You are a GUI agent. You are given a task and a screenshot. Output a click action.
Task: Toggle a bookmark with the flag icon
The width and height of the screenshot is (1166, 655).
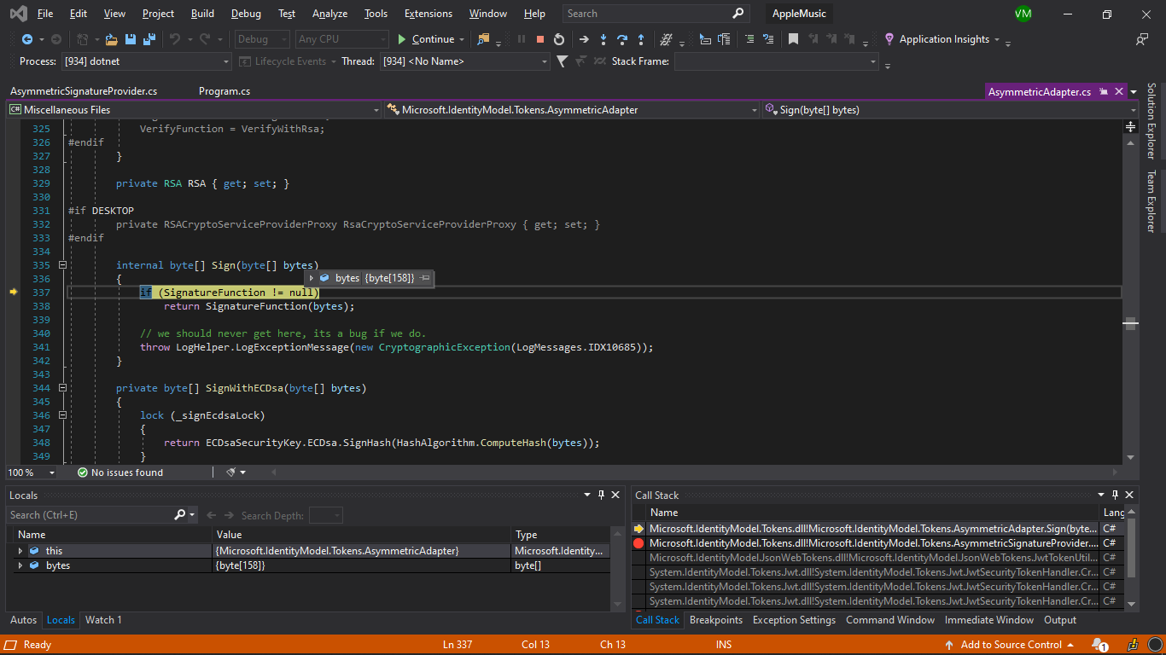pos(792,39)
